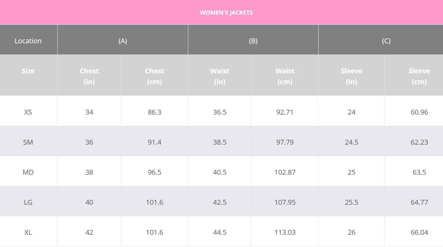The image size is (443, 247).
Task: Click the Chest (in) column header
Action: [x=89, y=76]
